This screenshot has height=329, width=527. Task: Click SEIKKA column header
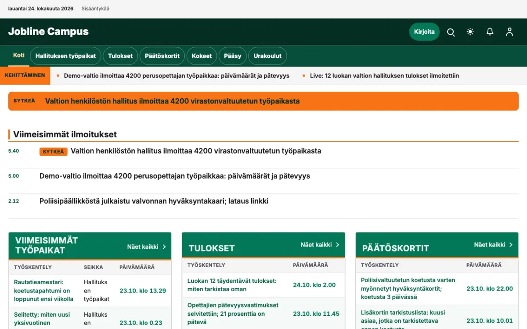[94, 267]
